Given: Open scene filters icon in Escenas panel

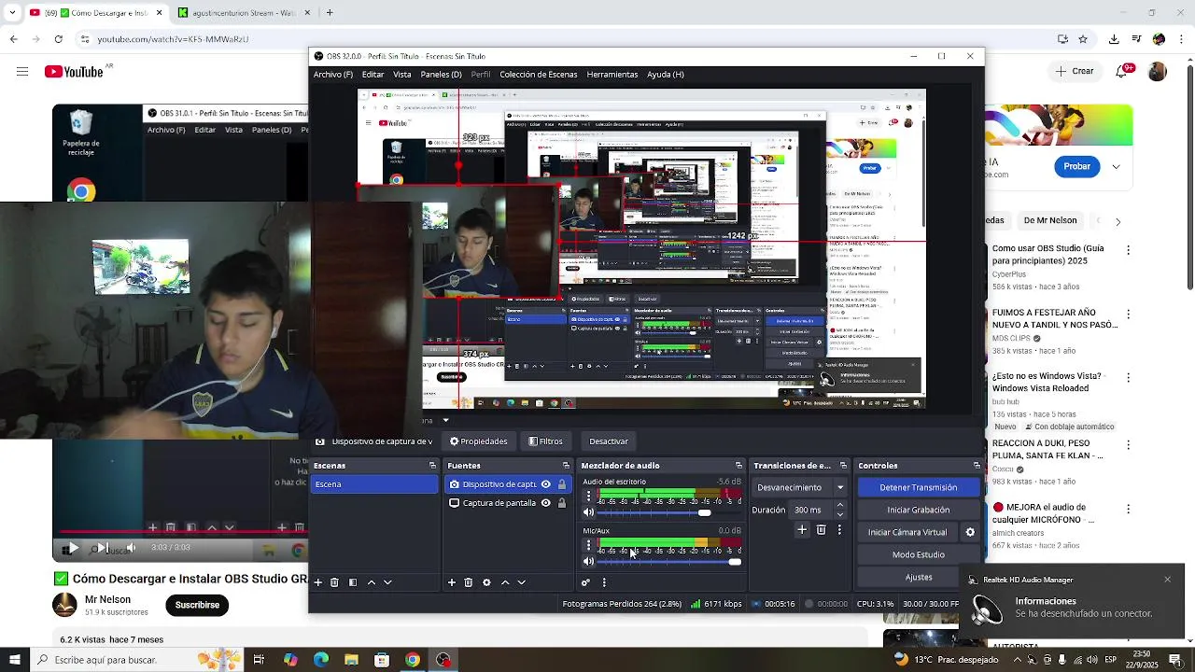Looking at the screenshot, I should [x=353, y=582].
